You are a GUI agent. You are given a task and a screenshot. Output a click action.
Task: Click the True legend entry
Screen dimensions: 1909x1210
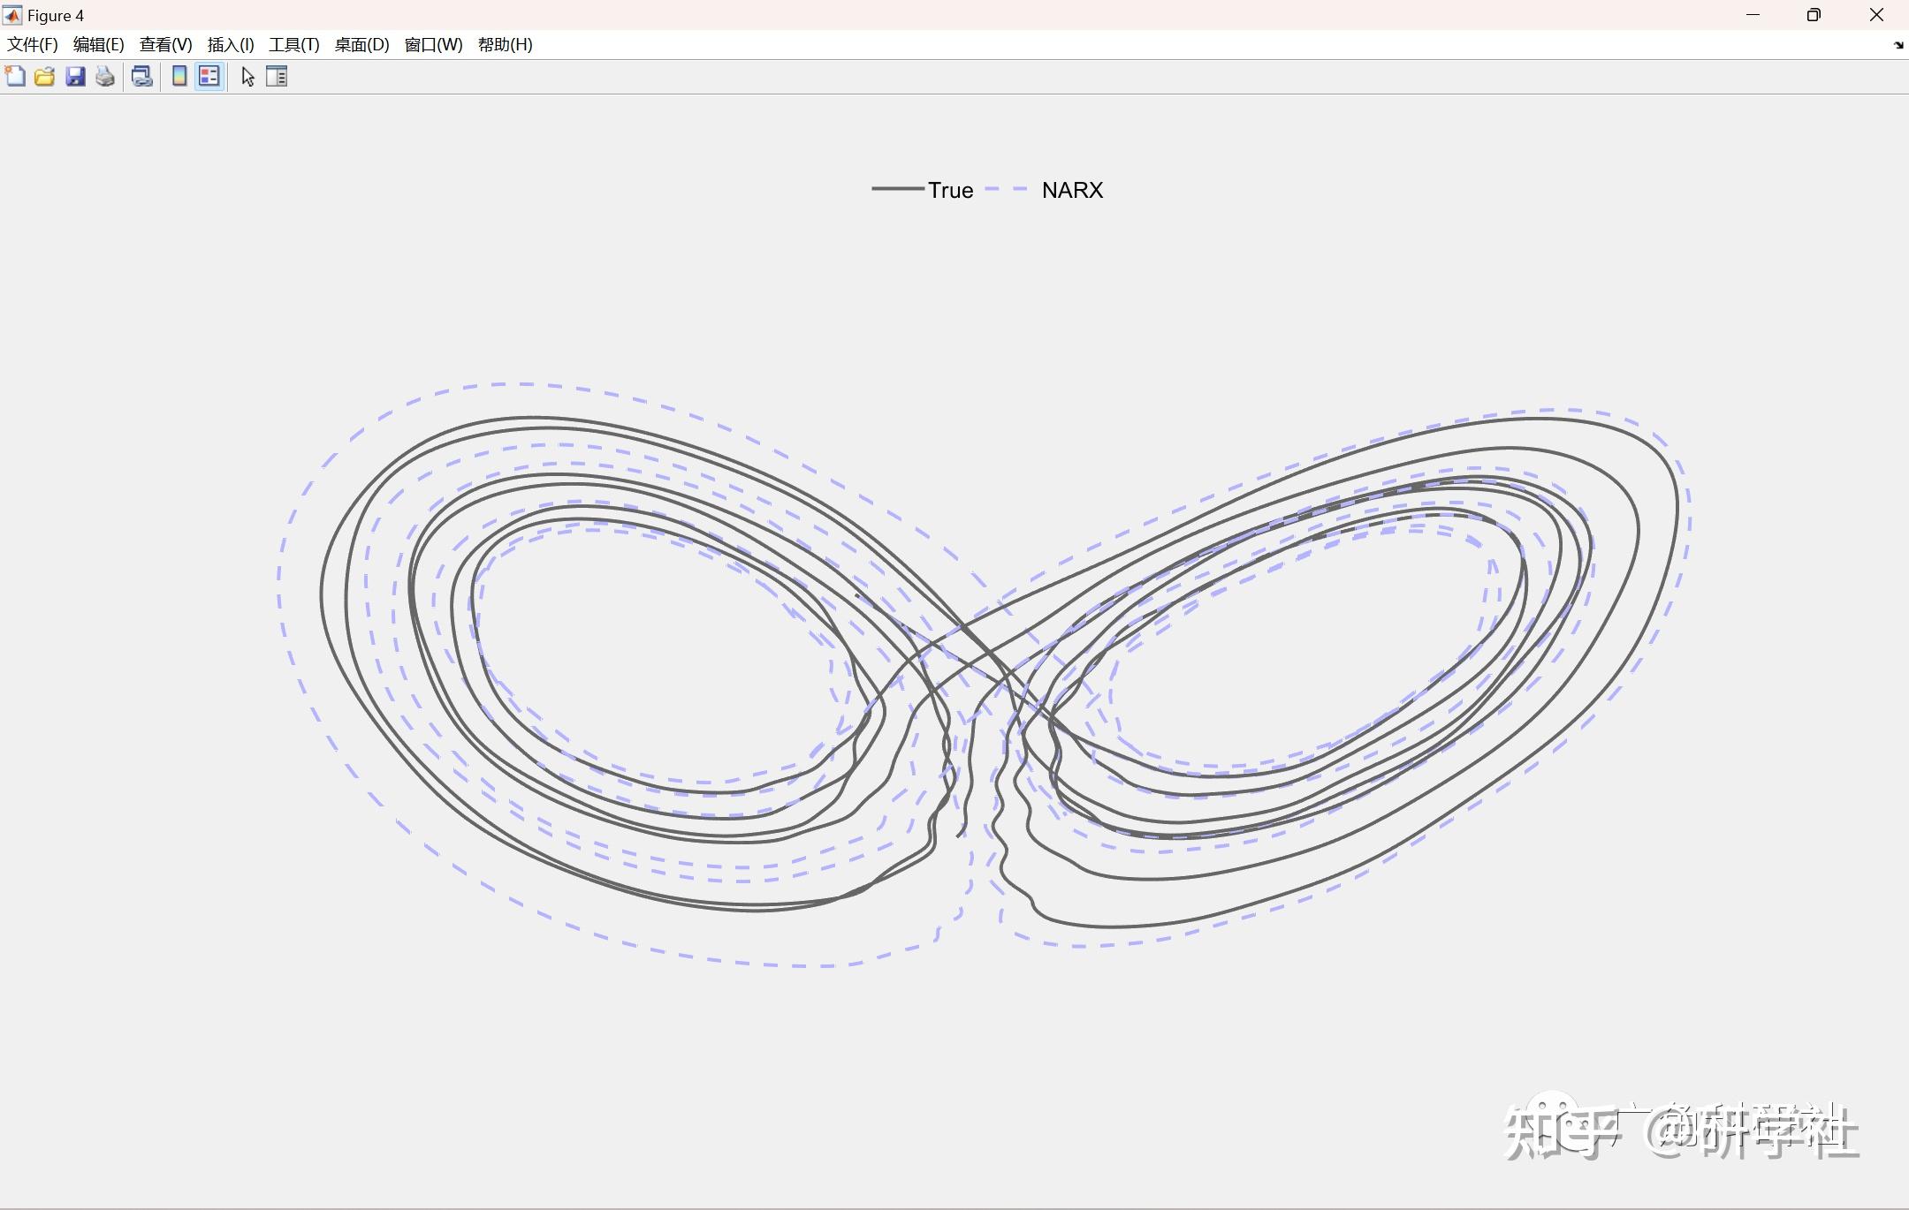(x=950, y=190)
